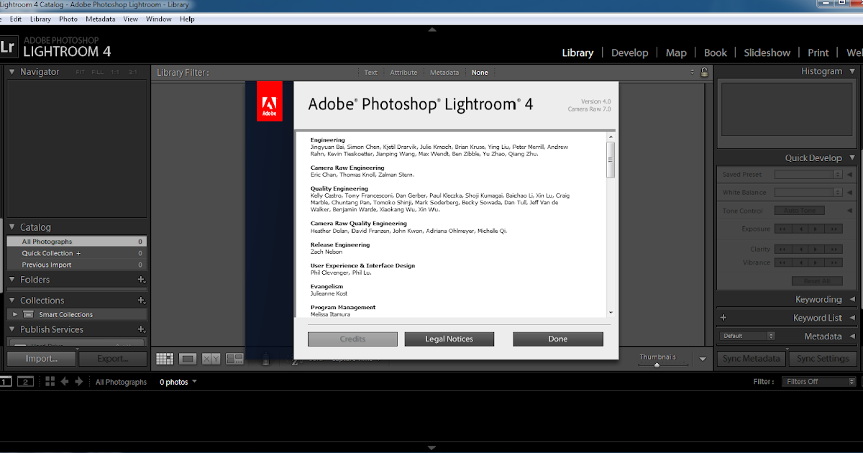The width and height of the screenshot is (863, 453).
Task: Expand the Smart Collections set
Action: 16,314
